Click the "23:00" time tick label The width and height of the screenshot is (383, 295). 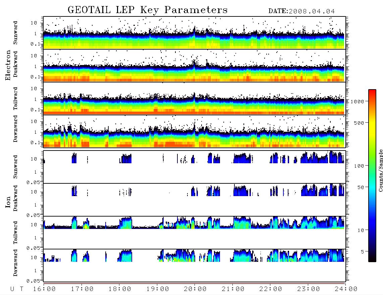(x=309, y=289)
